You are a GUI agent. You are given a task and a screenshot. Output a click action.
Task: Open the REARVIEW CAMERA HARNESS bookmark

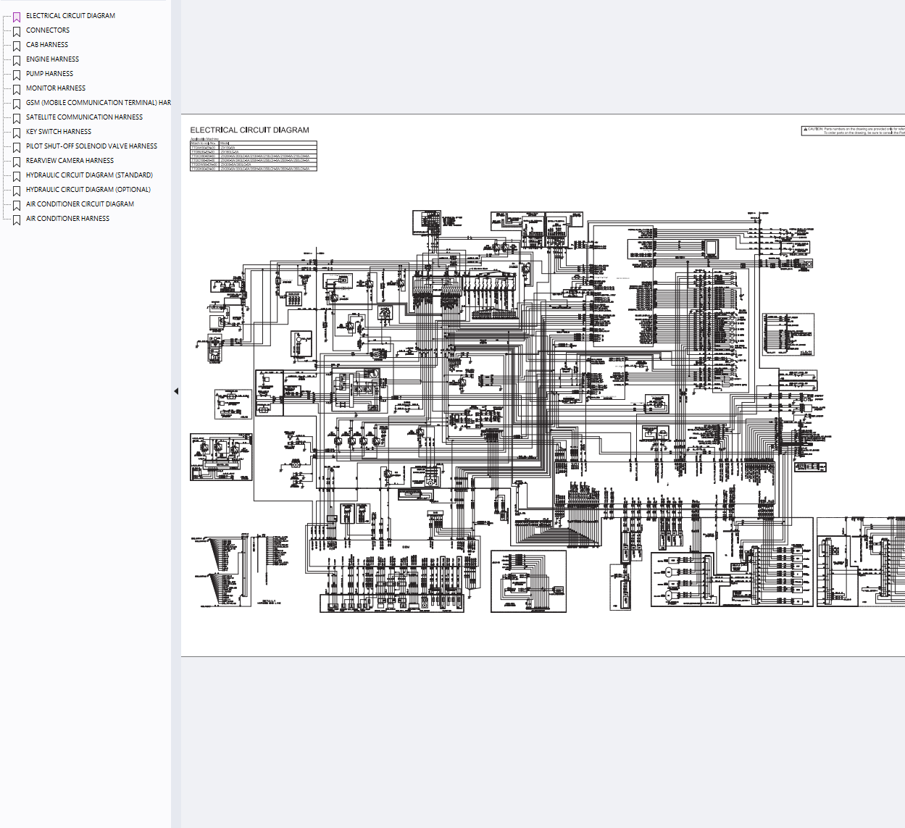[x=70, y=161]
